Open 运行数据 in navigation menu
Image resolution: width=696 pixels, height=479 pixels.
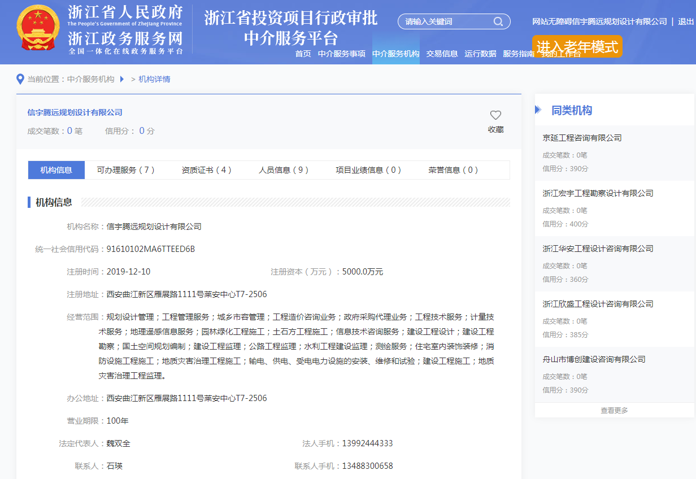(481, 53)
